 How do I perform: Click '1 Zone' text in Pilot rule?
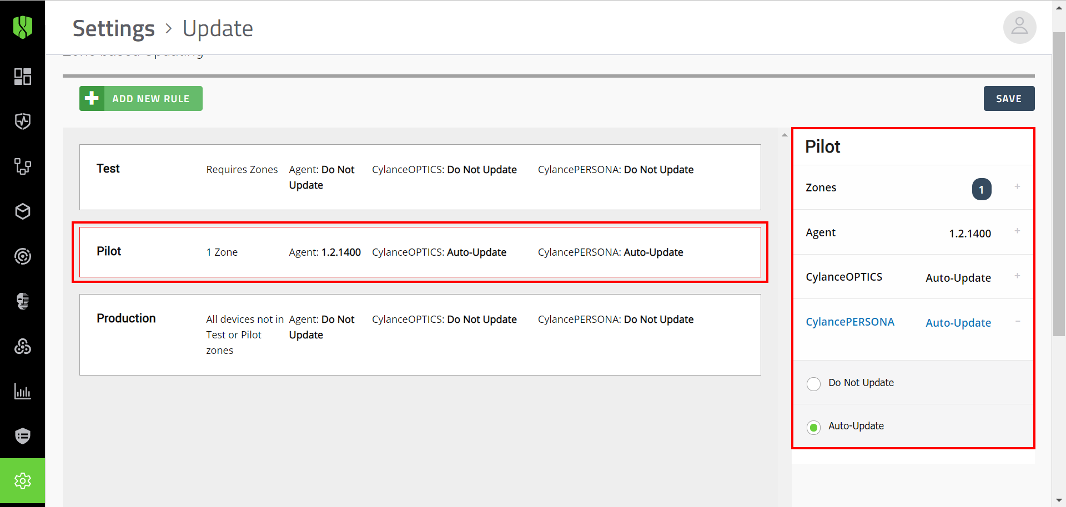[222, 252]
